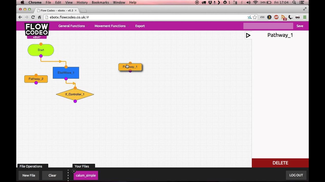Screen dimensions: 325x182
Task: Open the Adblock Plus extension
Action: (276, 17)
